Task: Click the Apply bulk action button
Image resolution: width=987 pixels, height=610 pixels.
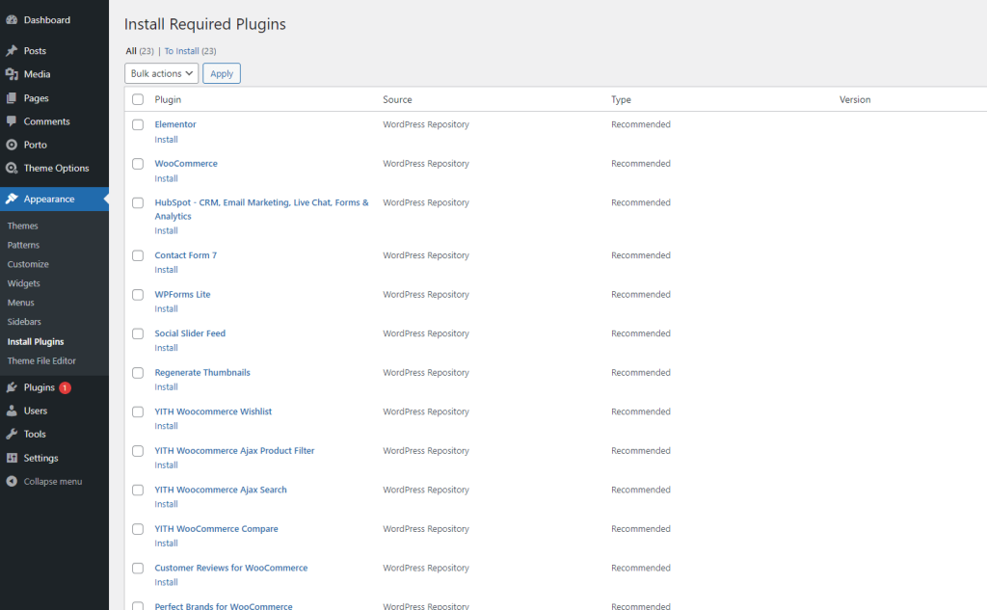Action: [222, 73]
